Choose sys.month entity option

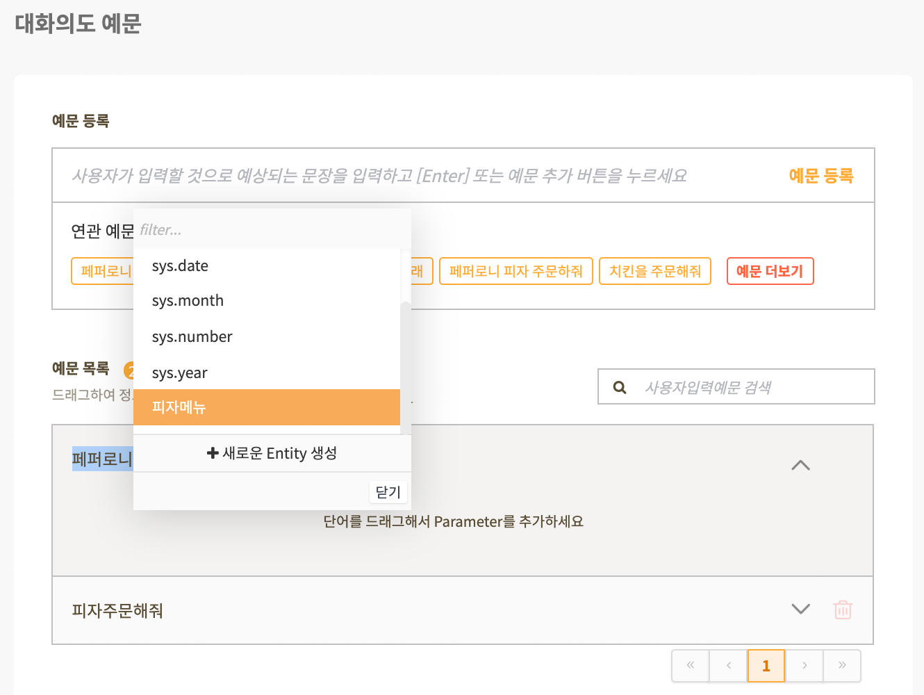pos(267,301)
